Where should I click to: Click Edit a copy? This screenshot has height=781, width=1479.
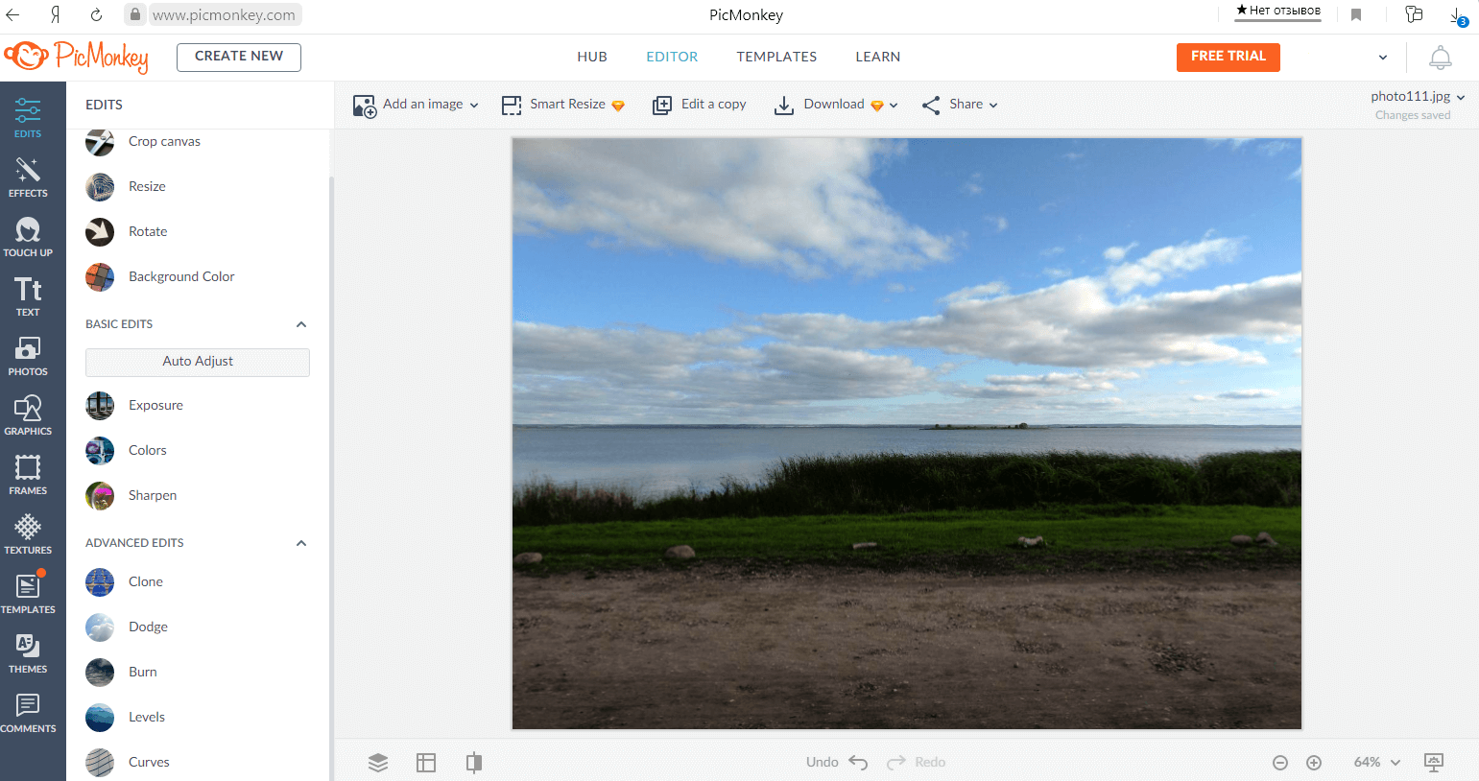700,105
